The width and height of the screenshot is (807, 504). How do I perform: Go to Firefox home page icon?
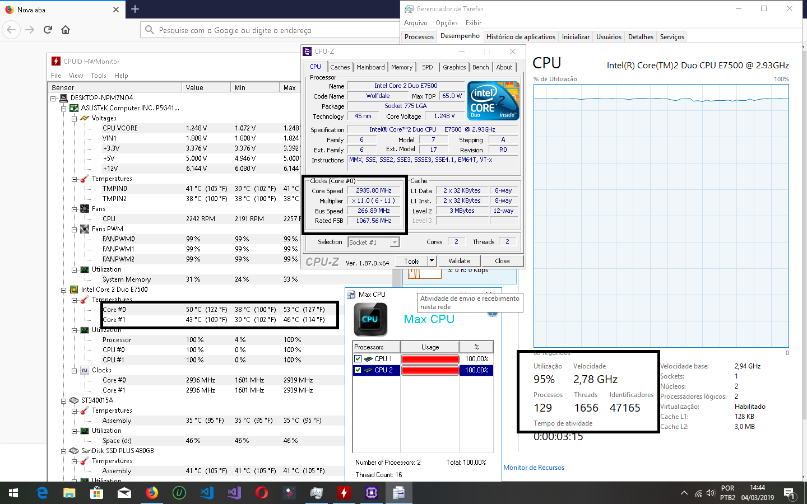coord(66,30)
